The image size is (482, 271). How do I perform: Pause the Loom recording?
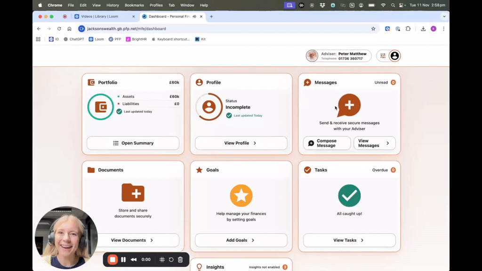[123, 260]
